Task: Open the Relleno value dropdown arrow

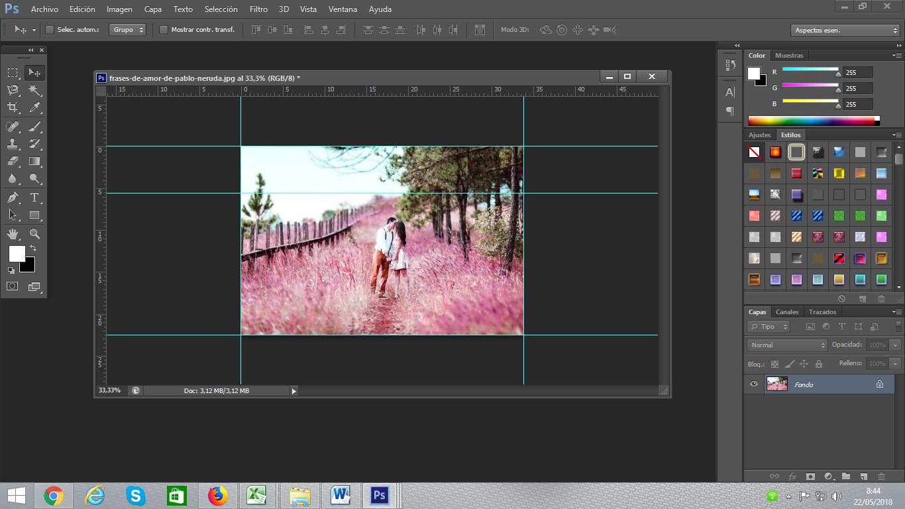Action: pyautogui.click(x=896, y=364)
